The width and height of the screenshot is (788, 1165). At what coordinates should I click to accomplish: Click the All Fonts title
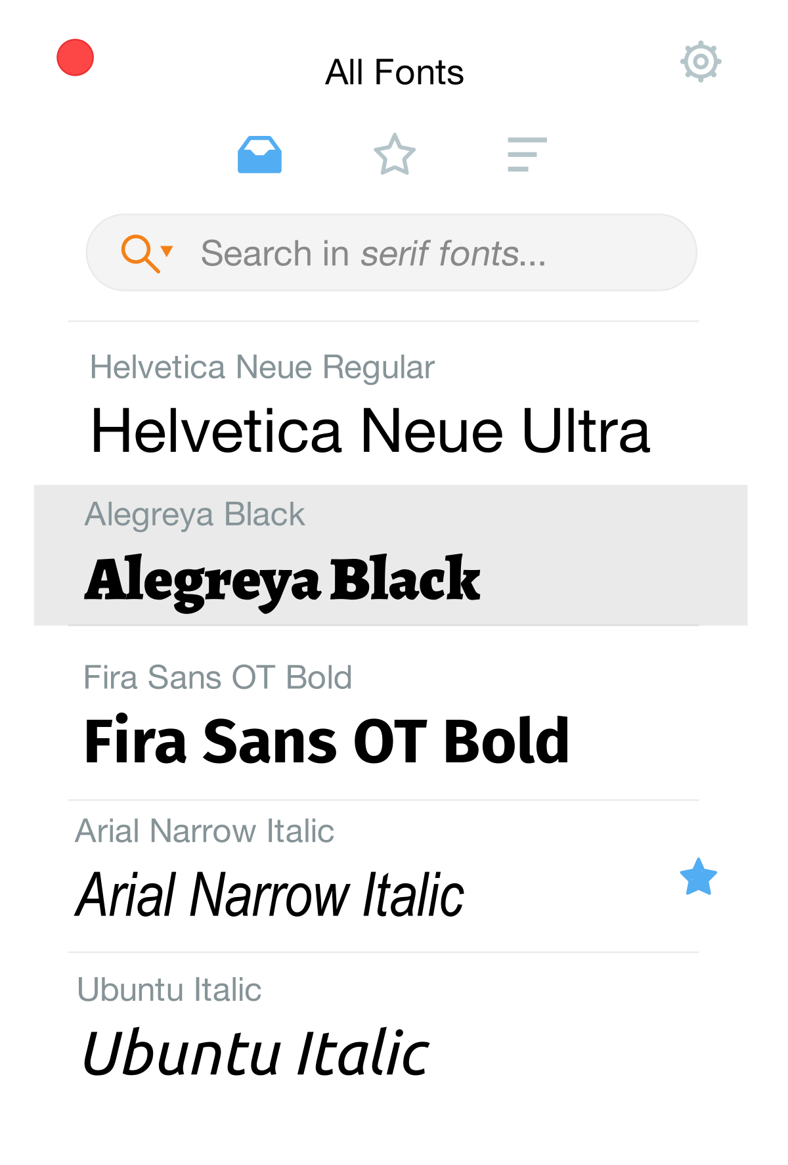pyautogui.click(x=395, y=72)
